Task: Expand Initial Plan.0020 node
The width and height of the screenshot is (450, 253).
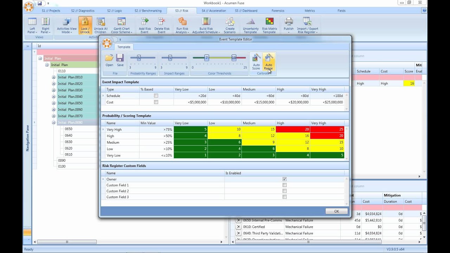Action: [54, 84]
